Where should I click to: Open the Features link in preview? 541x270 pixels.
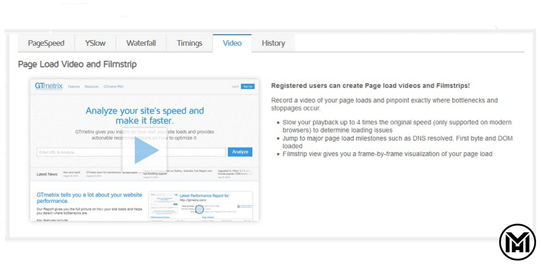pyautogui.click(x=74, y=86)
